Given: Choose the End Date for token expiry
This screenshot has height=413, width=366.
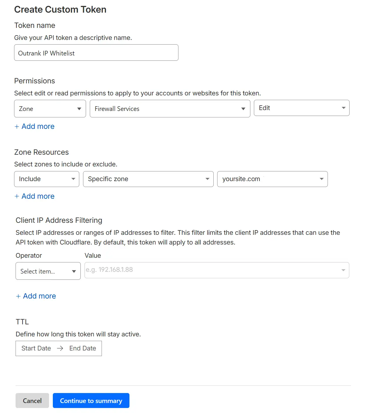Looking at the screenshot, I should (82, 348).
